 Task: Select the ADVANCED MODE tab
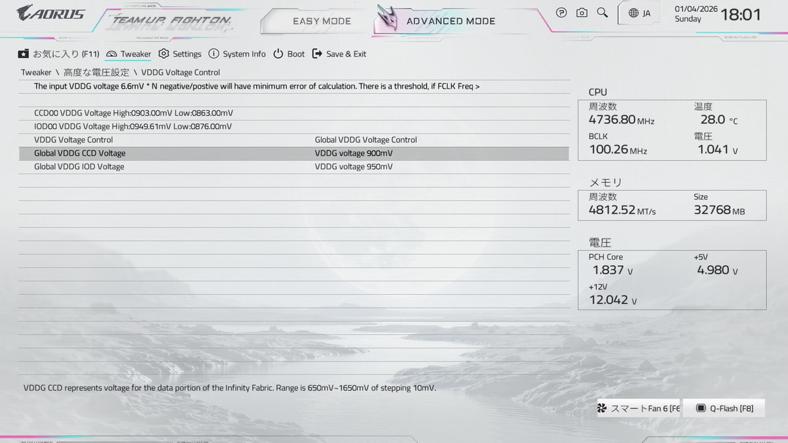click(x=450, y=21)
